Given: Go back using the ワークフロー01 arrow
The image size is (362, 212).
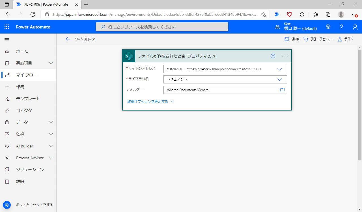Looking at the screenshot, I should click(68, 39).
